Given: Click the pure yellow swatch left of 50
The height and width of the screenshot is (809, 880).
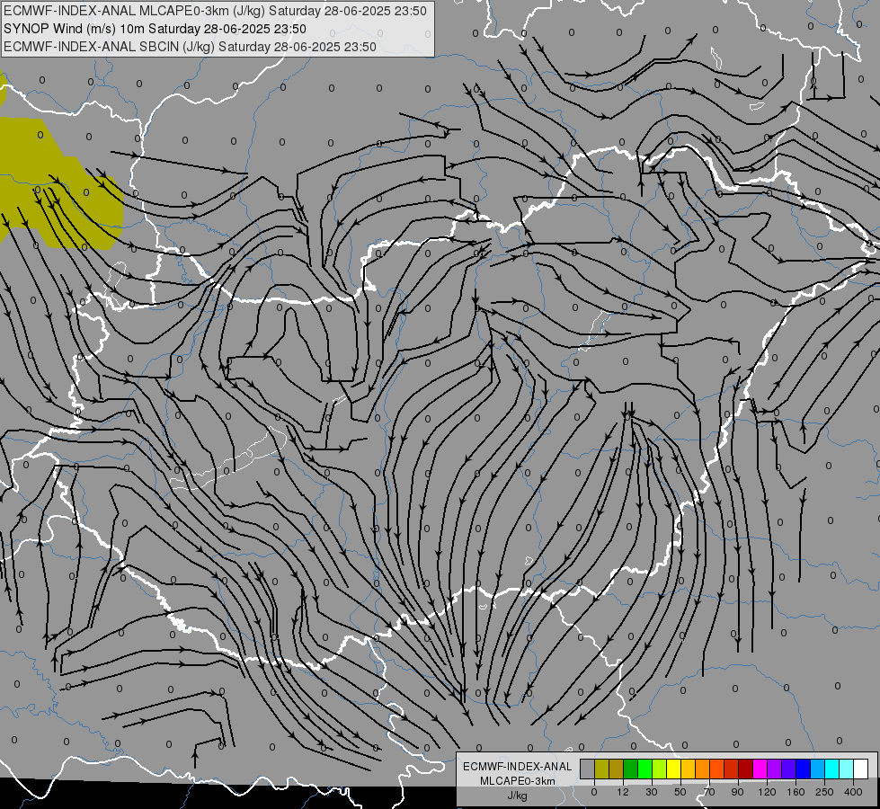Looking at the screenshot, I should (x=674, y=769).
